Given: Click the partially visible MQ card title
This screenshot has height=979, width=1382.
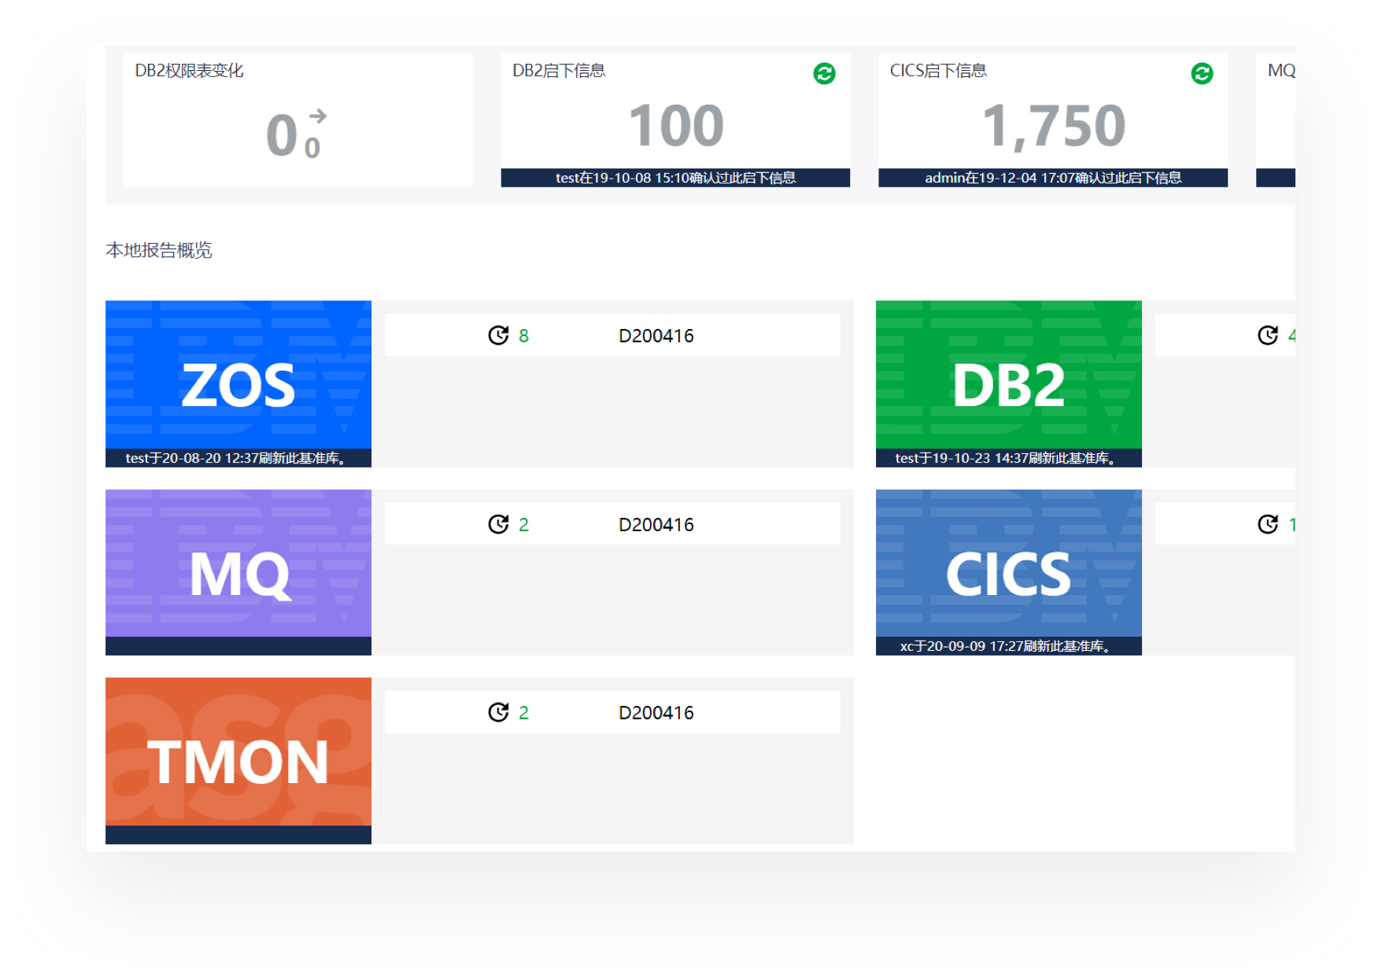Looking at the screenshot, I should [x=1281, y=71].
